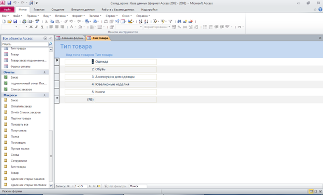
Task: Click the Find binoculars icon
Action: (179, 21)
